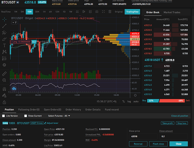This screenshot has width=194, height=148.
Task: Click the Stop loss button
Action: tap(182, 123)
